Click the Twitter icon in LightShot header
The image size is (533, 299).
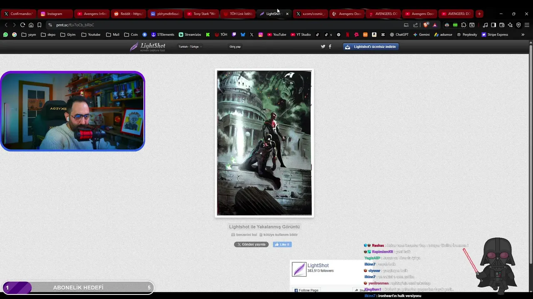coord(323,47)
